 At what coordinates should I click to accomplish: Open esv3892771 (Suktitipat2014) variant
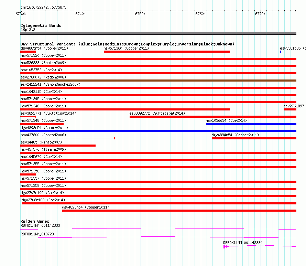click(48, 113)
